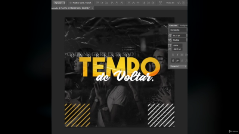Viewport: 239px width, 134px height.
Task: Click the Align right edges icon
Action: point(121,3)
